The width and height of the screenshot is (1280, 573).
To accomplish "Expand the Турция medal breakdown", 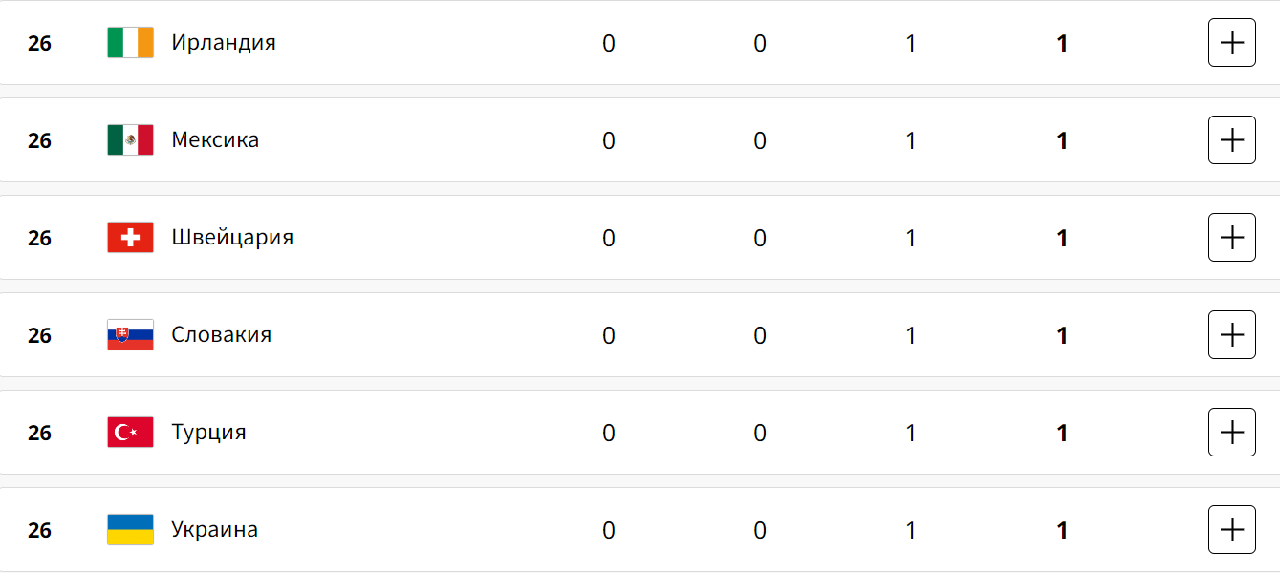I will [1231, 433].
